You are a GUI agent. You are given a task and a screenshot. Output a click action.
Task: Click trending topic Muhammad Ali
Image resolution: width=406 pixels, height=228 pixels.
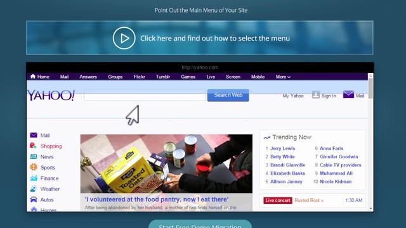336,173
